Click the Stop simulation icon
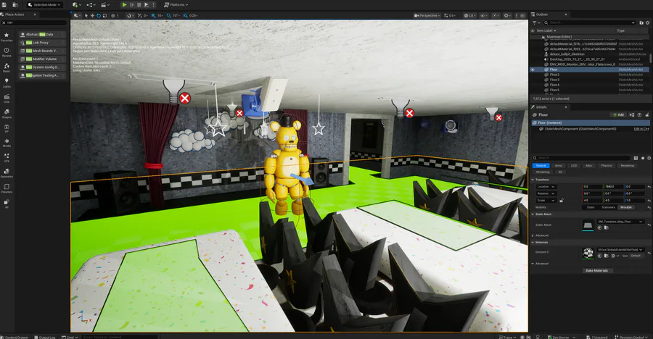This screenshot has width=653, height=339. pos(139,4)
